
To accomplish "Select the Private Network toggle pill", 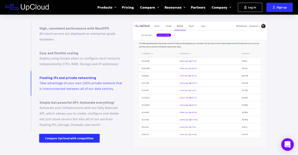I will [164, 35].
